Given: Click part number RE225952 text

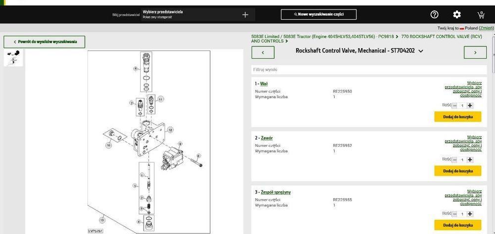Looking at the screenshot, I should pyautogui.click(x=342, y=145).
